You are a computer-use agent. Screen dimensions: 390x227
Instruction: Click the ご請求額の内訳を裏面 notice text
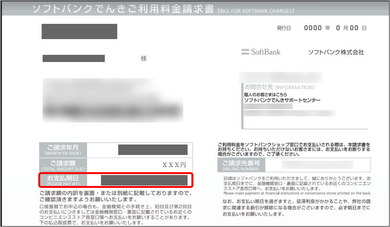[116, 196]
